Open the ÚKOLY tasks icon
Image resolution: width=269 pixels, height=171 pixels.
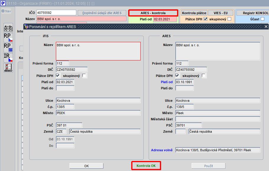click(x=8, y=68)
